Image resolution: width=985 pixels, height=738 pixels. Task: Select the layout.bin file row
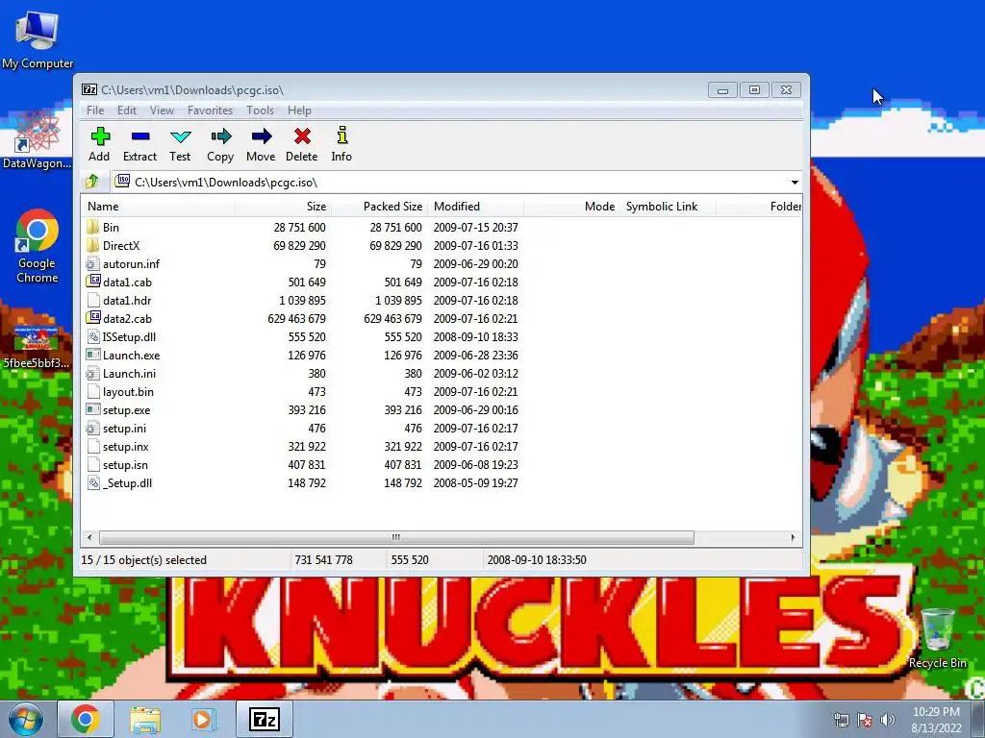(442, 392)
